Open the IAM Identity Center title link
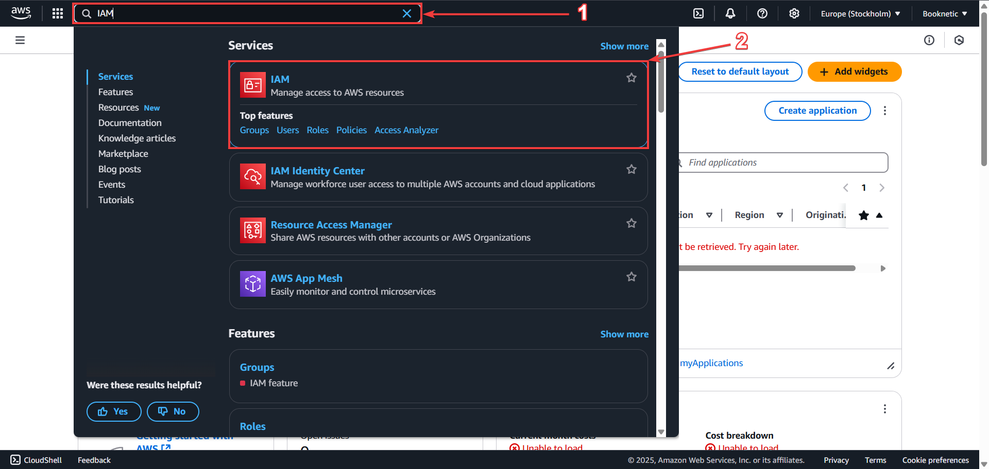 tap(317, 171)
